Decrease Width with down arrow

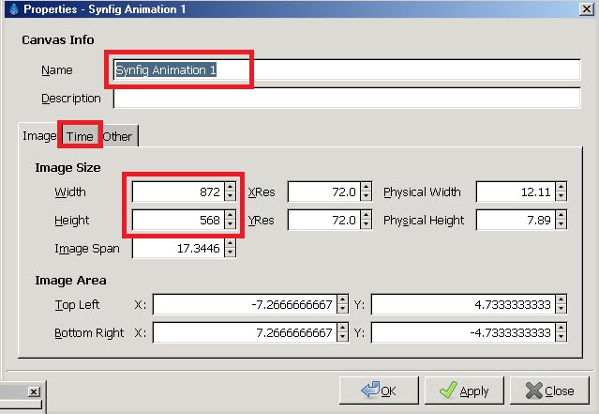pos(230,196)
